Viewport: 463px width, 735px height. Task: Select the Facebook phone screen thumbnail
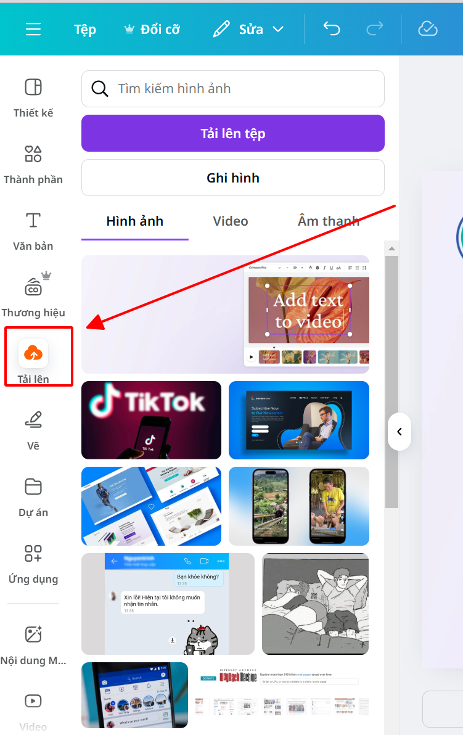[x=135, y=695]
